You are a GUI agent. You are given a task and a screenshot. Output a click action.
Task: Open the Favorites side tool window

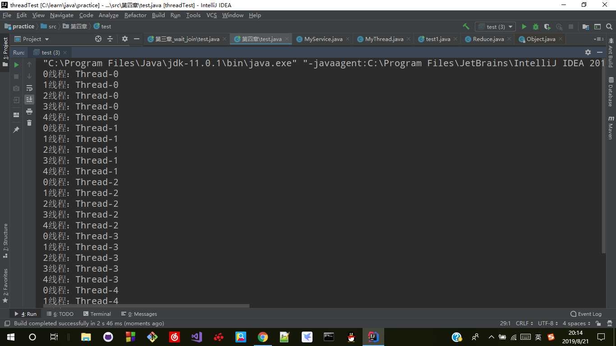(5, 285)
